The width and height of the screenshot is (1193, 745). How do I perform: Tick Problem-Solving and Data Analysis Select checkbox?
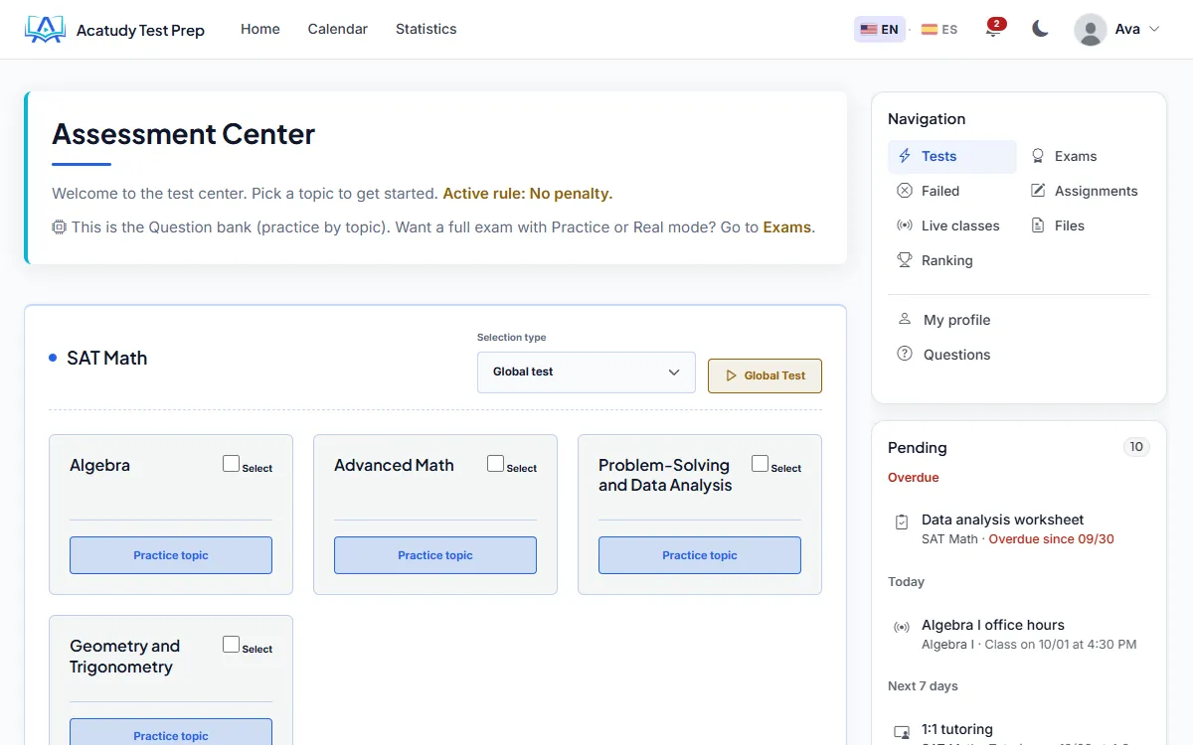point(760,464)
